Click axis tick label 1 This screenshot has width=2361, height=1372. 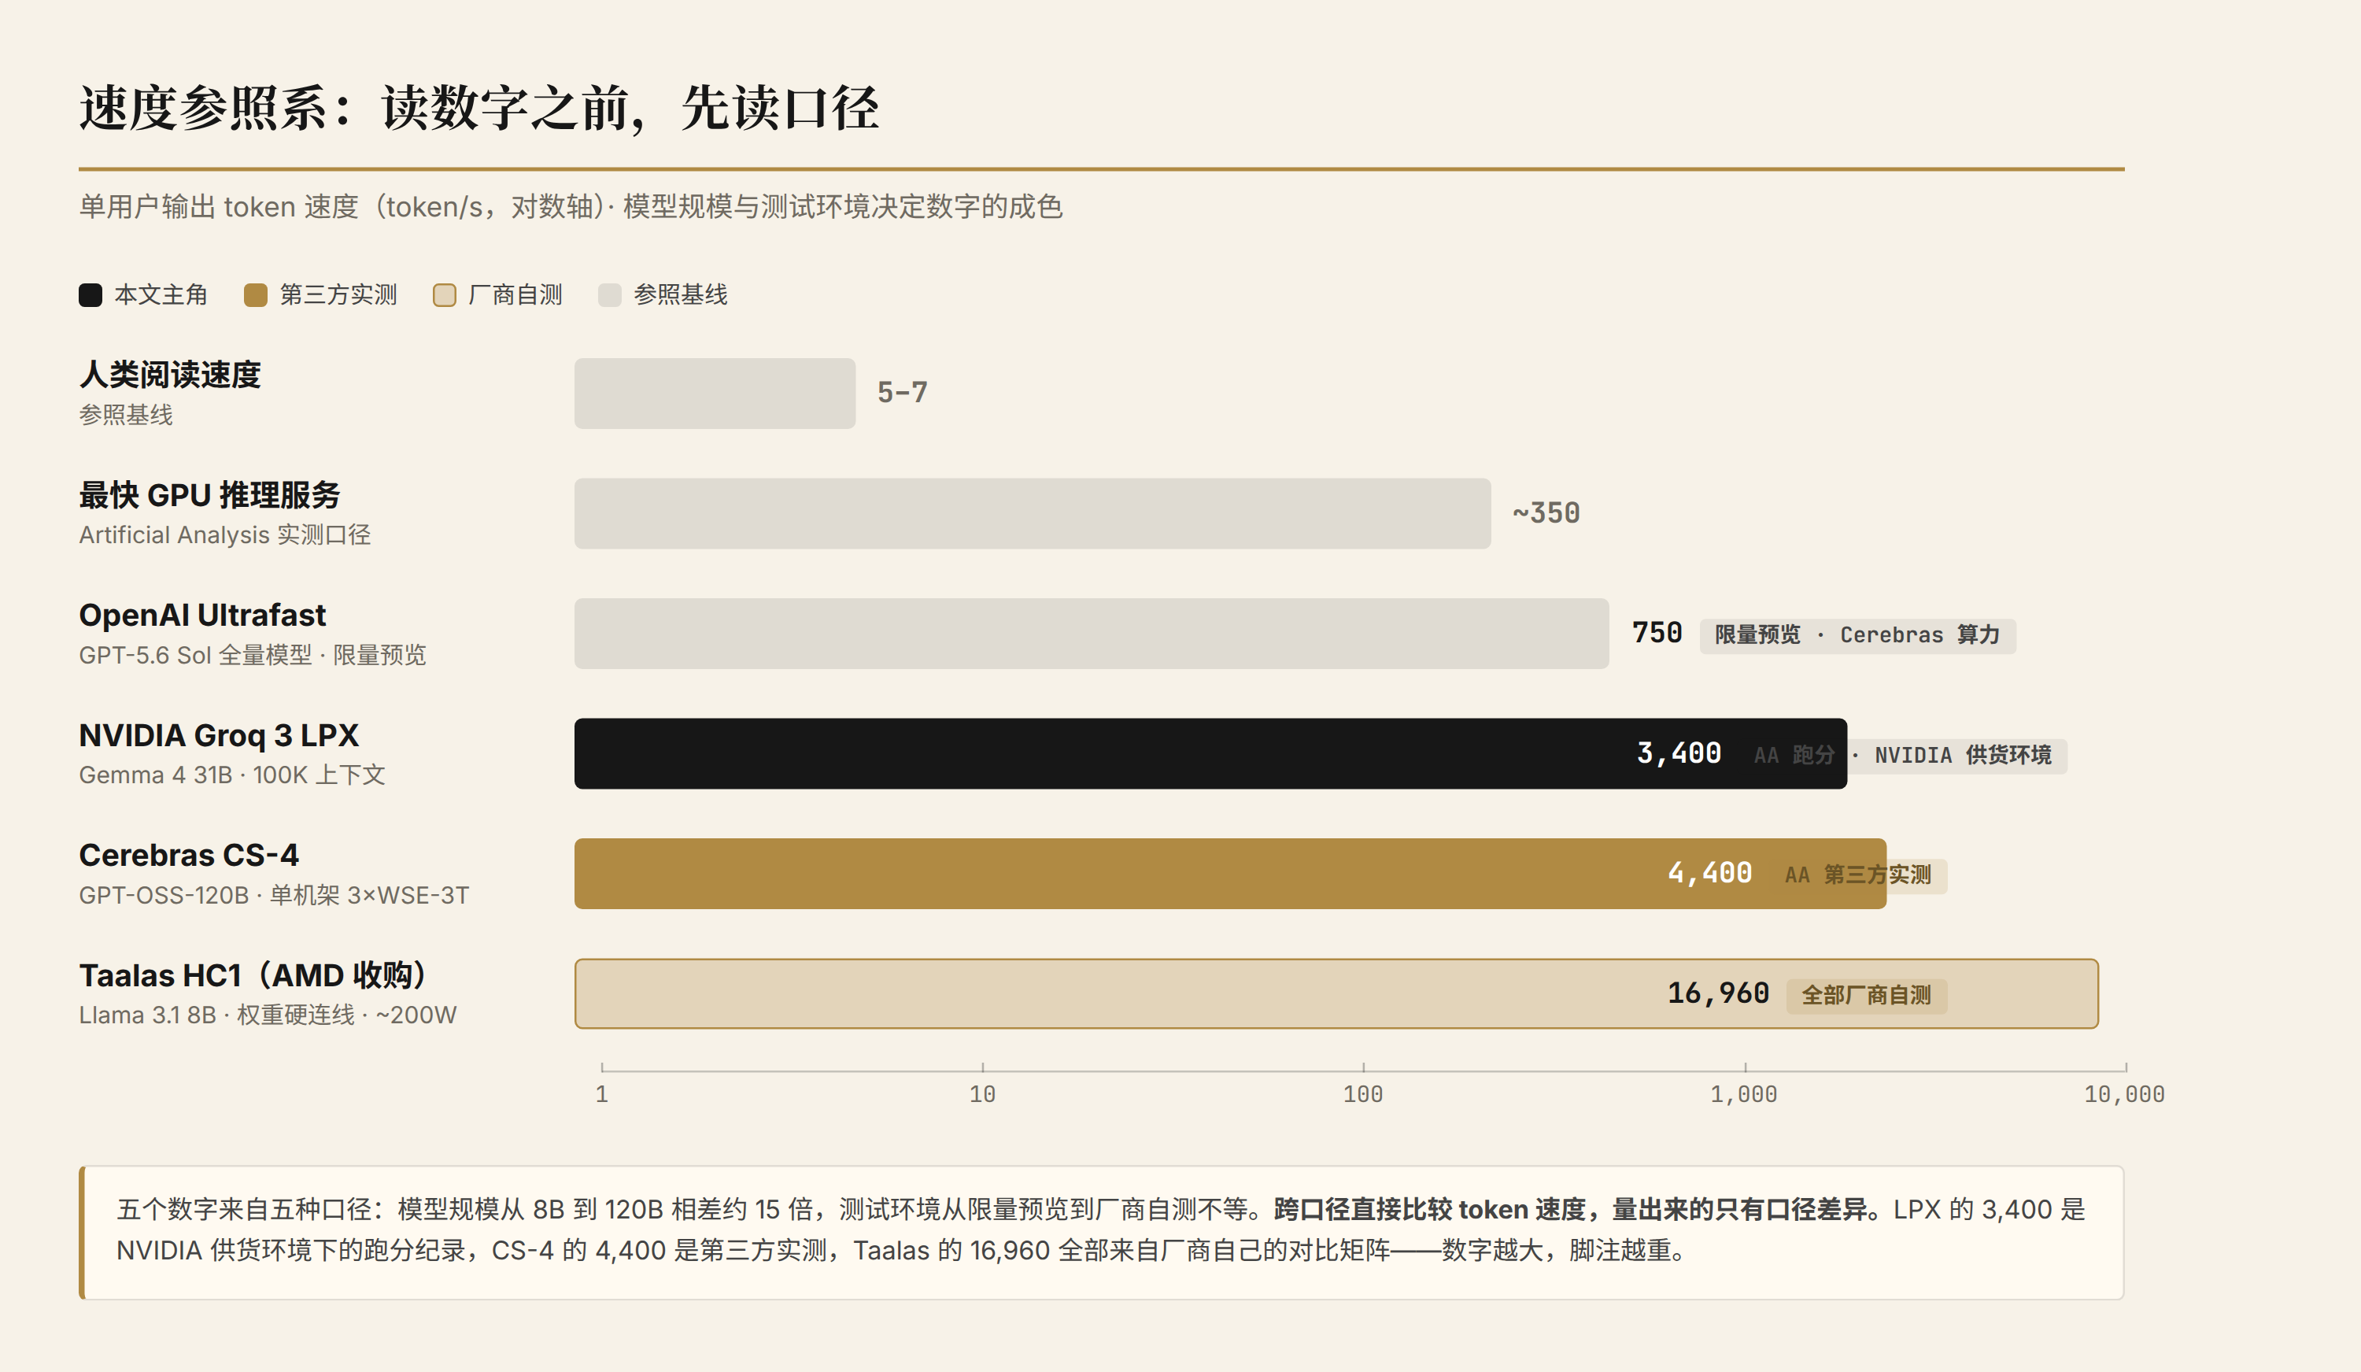(x=601, y=1093)
